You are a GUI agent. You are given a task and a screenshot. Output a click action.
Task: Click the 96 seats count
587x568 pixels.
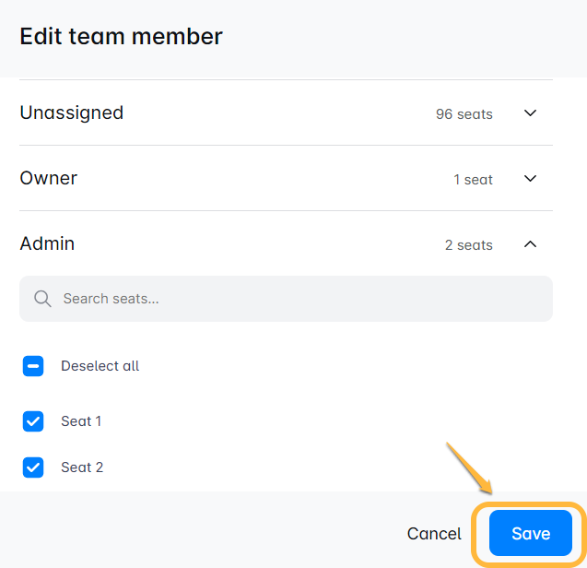click(464, 114)
